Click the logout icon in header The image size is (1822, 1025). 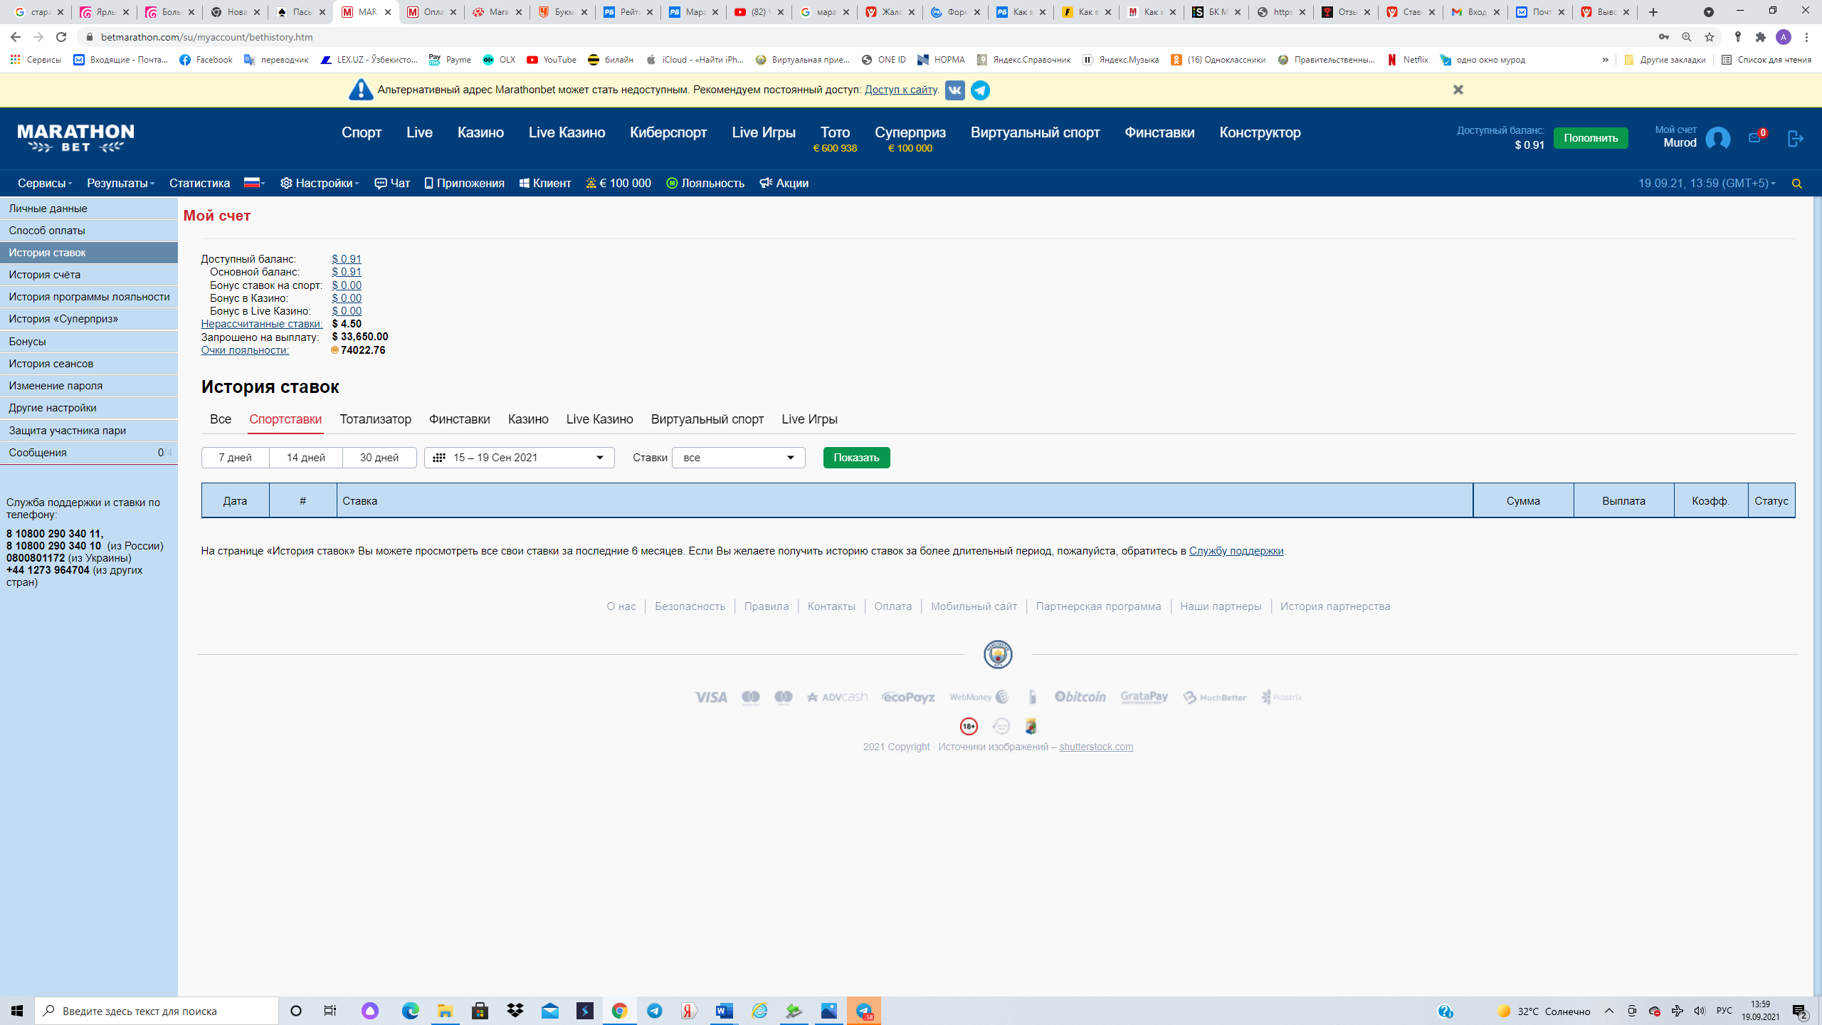point(1795,138)
